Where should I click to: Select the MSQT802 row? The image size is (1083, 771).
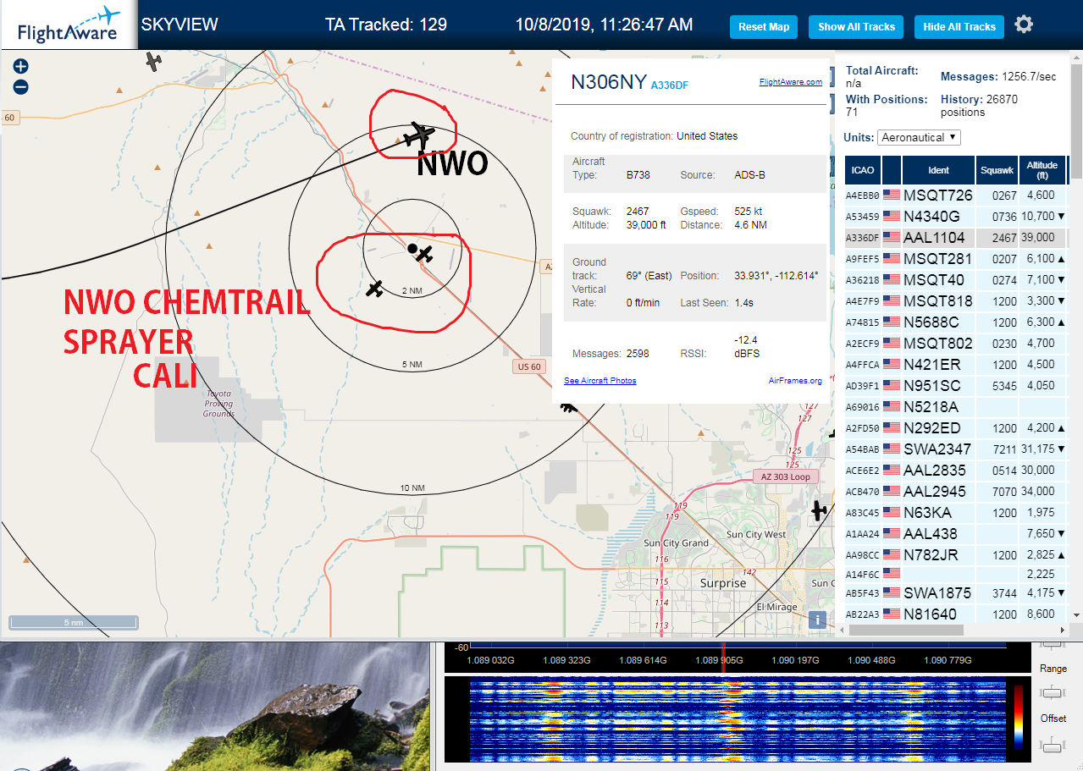(x=956, y=344)
